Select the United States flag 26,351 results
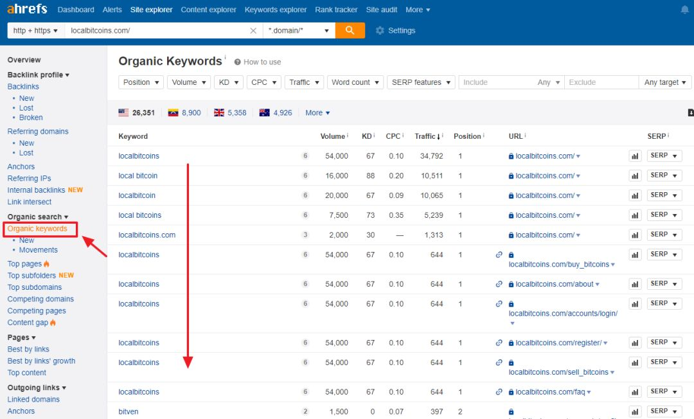 point(136,113)
